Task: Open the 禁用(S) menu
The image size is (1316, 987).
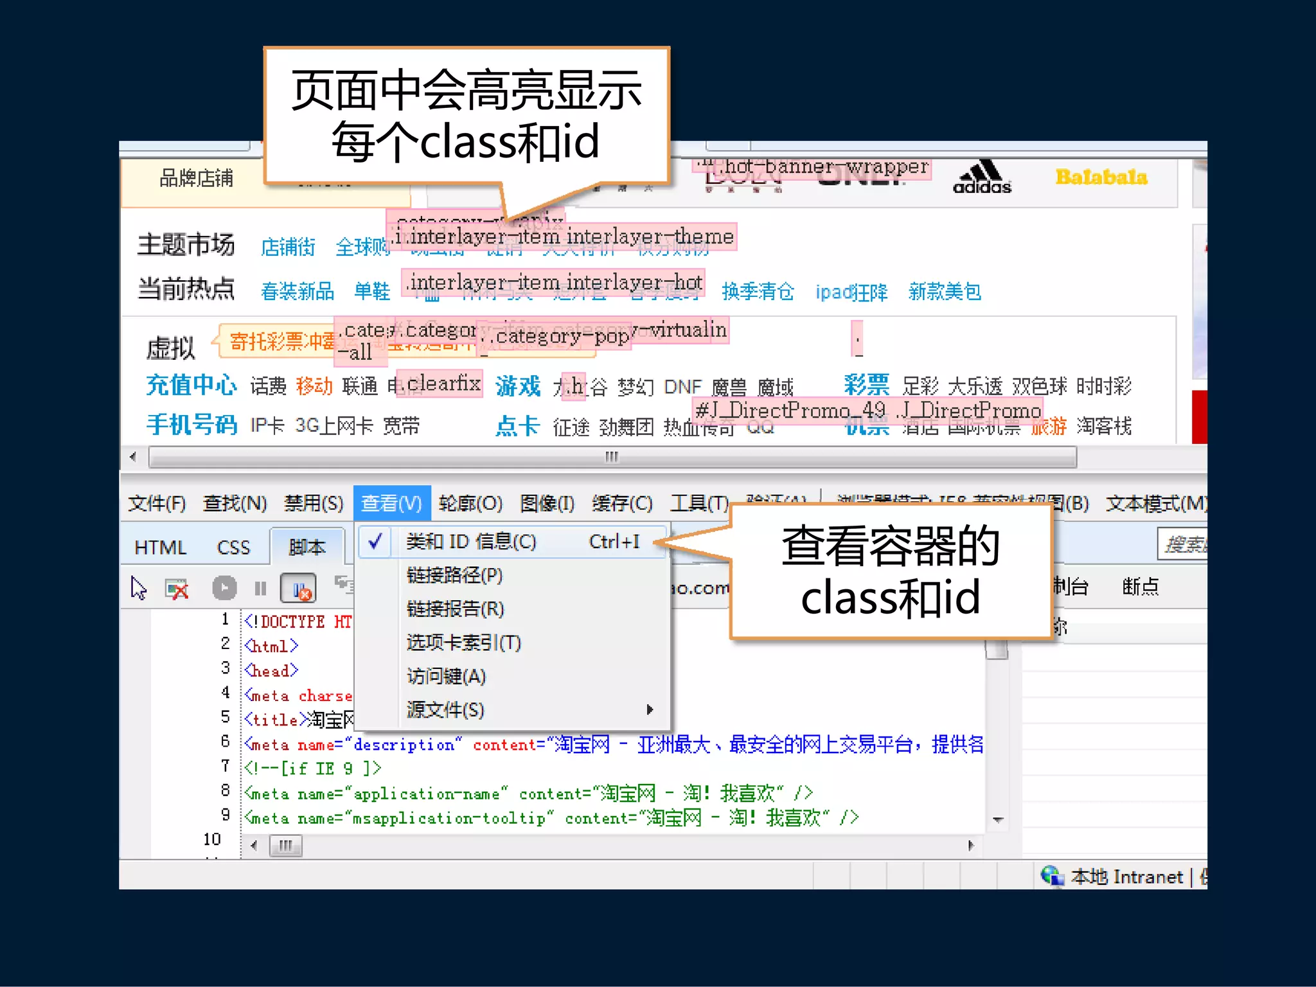Action: coord(314,503)
